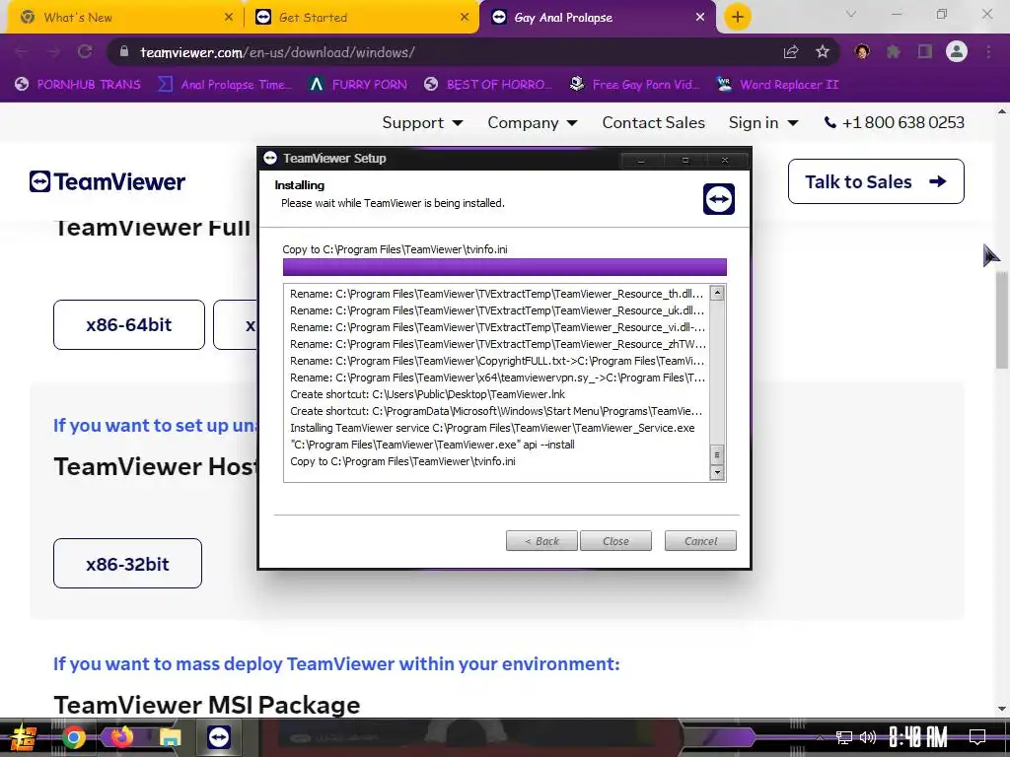Click the network icon in system tray
The image size is (1010, 757).
click(843, 737)
